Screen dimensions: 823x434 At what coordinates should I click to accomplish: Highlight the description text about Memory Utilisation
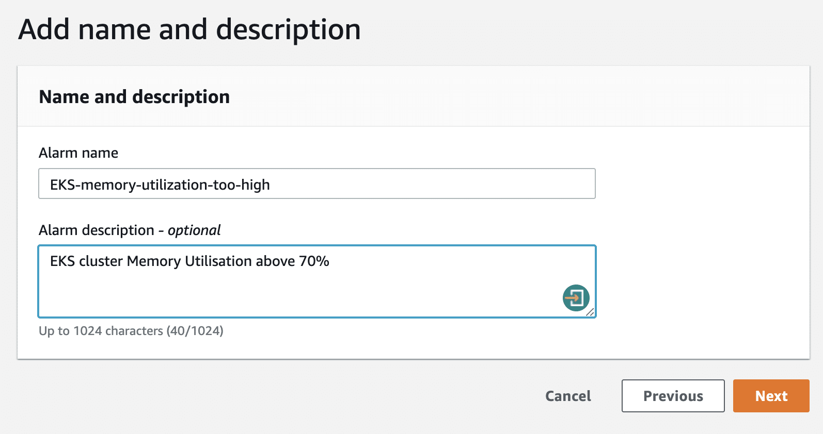coord(189,261)
